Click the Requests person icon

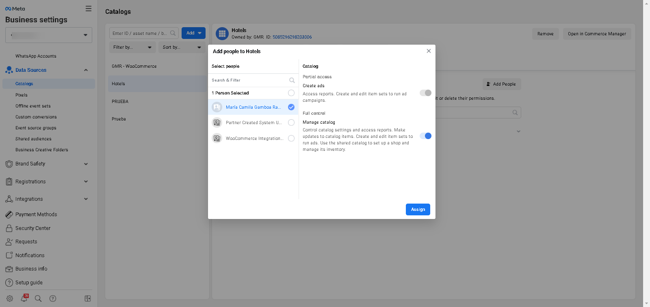[x=9, y=242]
